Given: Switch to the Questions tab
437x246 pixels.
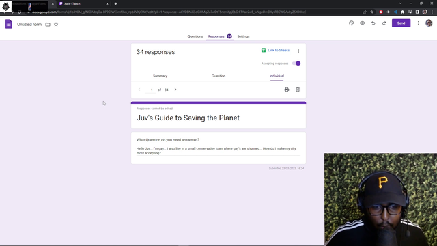Looking at the screenshot, I should (x=195, y=36).
